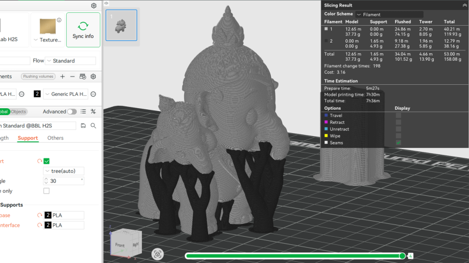Add a filament with the plus icon
Screen dimensions: 469x263
pyautogui.click(x=63, y=77)
